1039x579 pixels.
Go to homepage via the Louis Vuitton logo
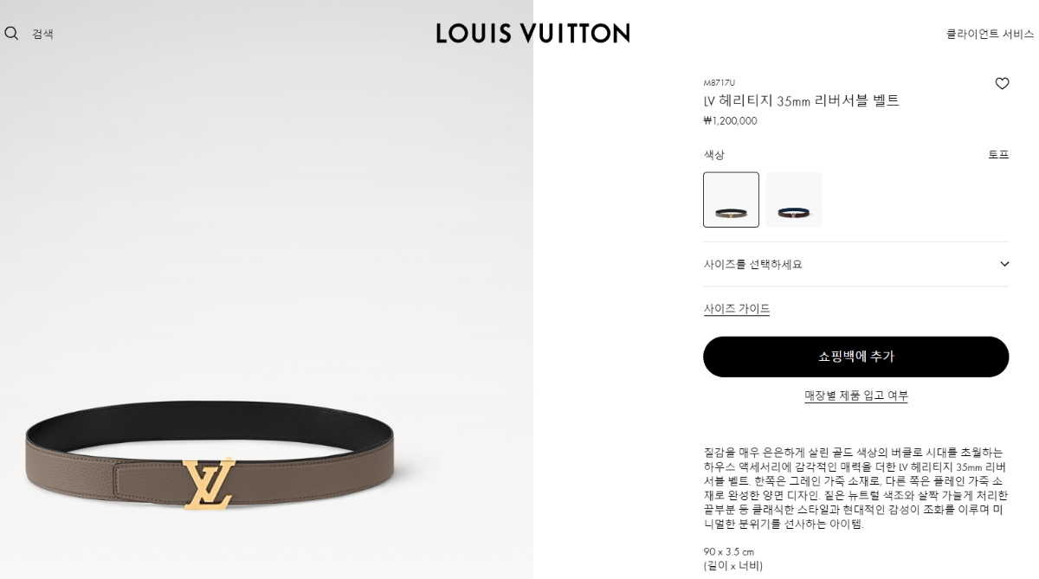click(x=532, y=33)
